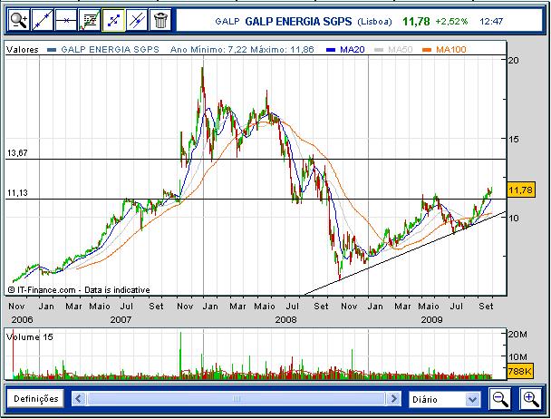The height and width of the screenshot is (419, 551).
Task: Open the Definições settings button
Action: pos(36,399)
